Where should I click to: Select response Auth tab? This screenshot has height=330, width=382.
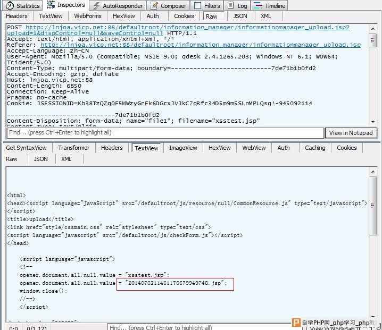[x=284, y=148]
